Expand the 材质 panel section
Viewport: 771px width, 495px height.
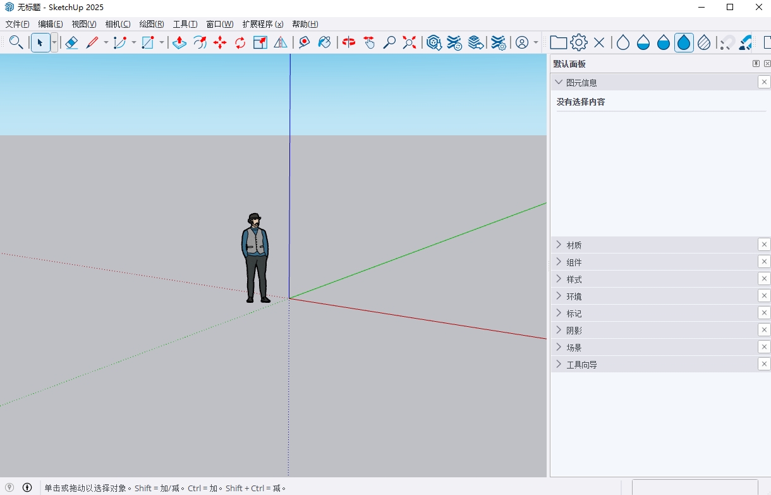click(x=559, y=245)
